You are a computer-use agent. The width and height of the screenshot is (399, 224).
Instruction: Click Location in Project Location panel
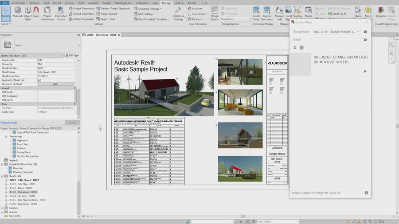coord(195,8)
